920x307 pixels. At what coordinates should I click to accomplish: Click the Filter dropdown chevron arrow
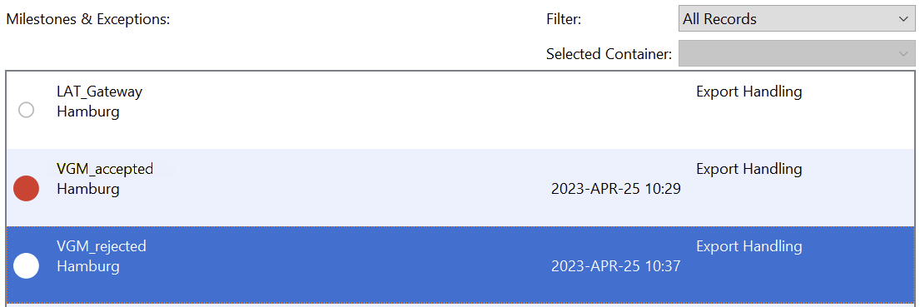903,19
